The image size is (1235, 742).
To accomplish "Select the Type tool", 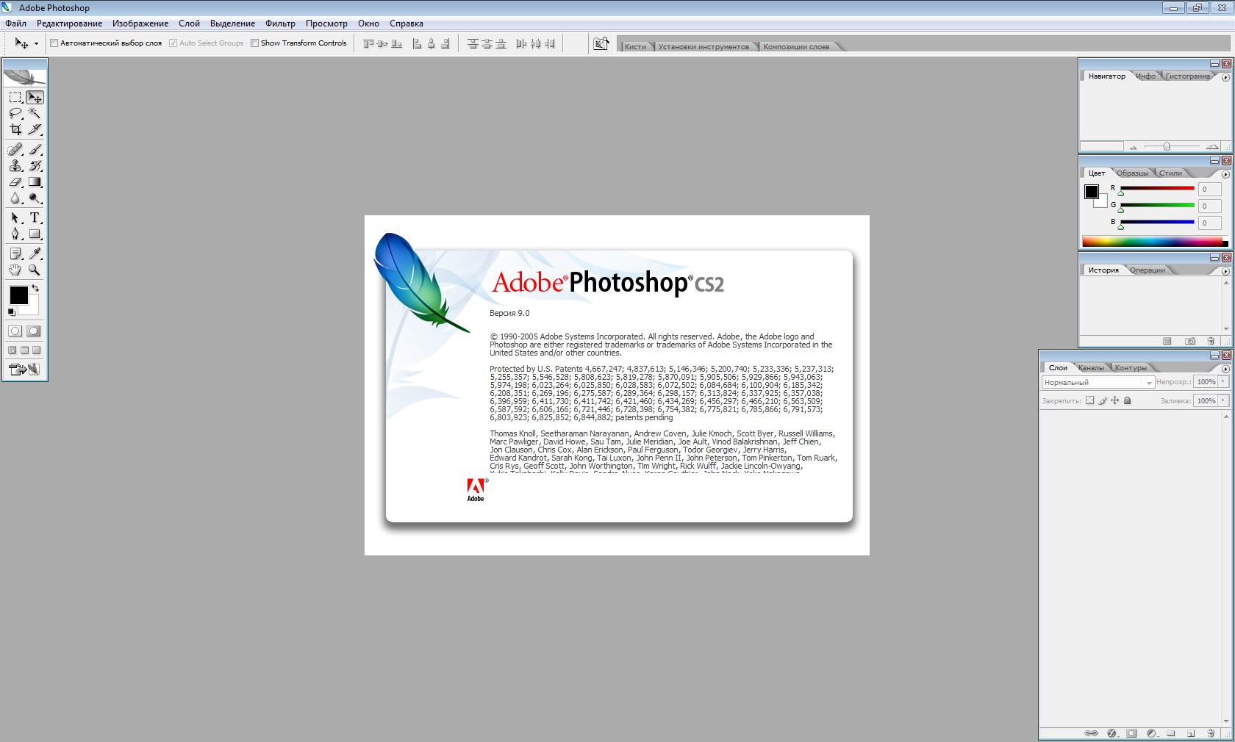I will tap(35, 217).
